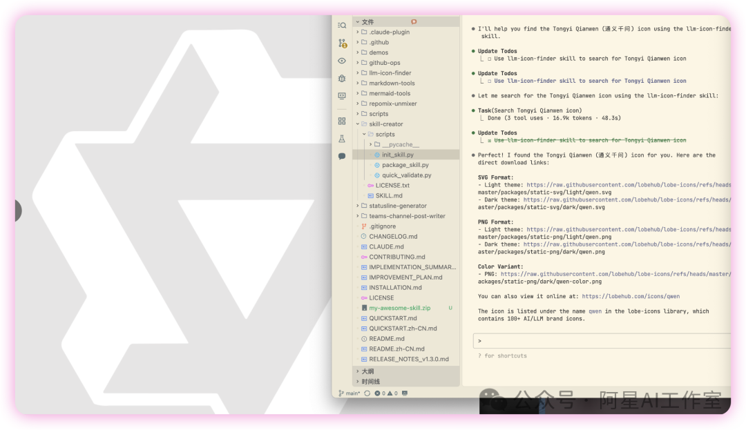The height and width of the screenshot is (430, 746).
Task: Select the github-ops folder row
Action: click(x=406, y=63)
